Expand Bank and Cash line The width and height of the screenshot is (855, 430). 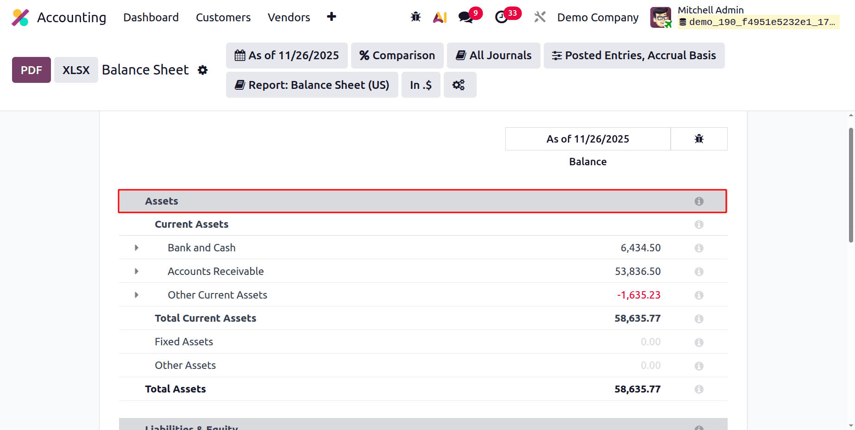(136, 248)
